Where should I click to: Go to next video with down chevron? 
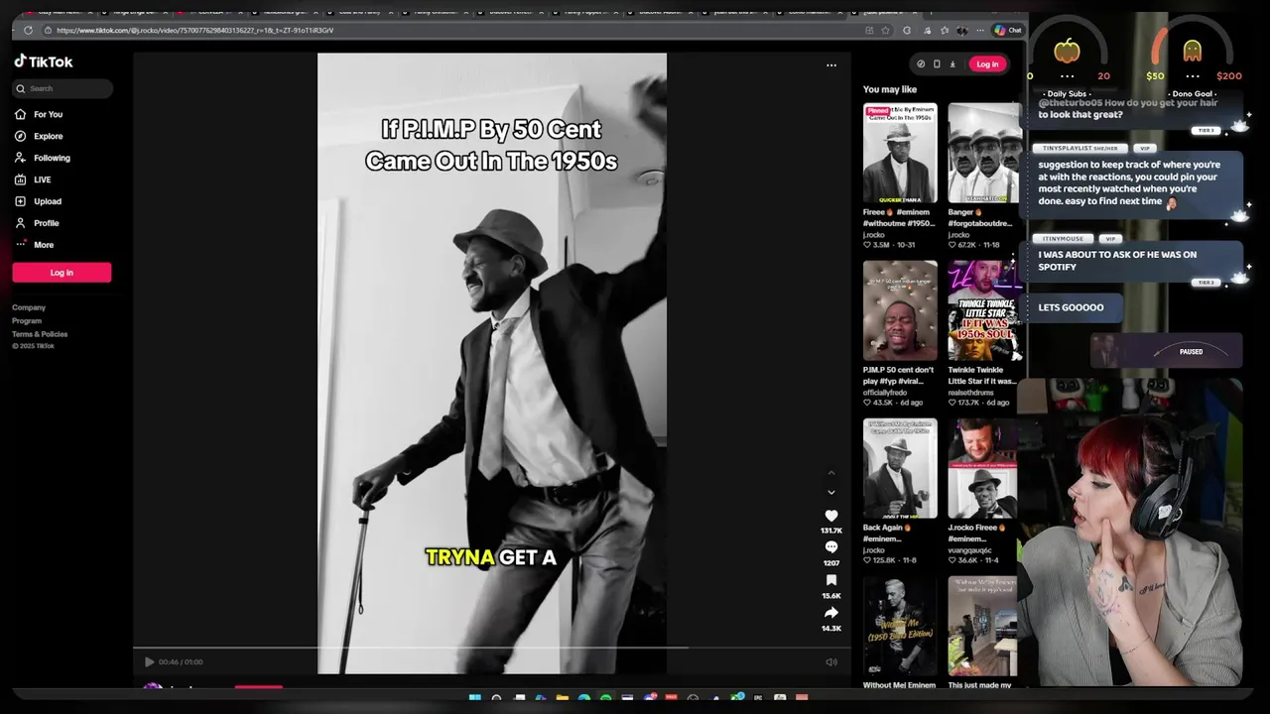pyautogui.click(x=831, y=492)
